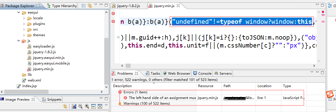Sort Problems by Resource column

(x=209, y=86)
